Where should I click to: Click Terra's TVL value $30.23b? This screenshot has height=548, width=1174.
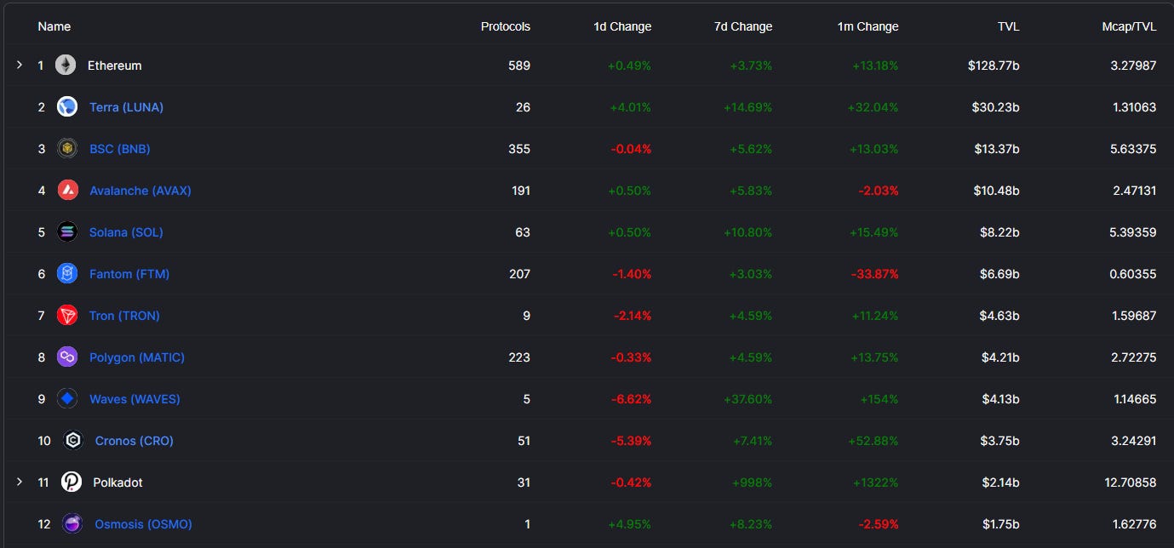995,107
